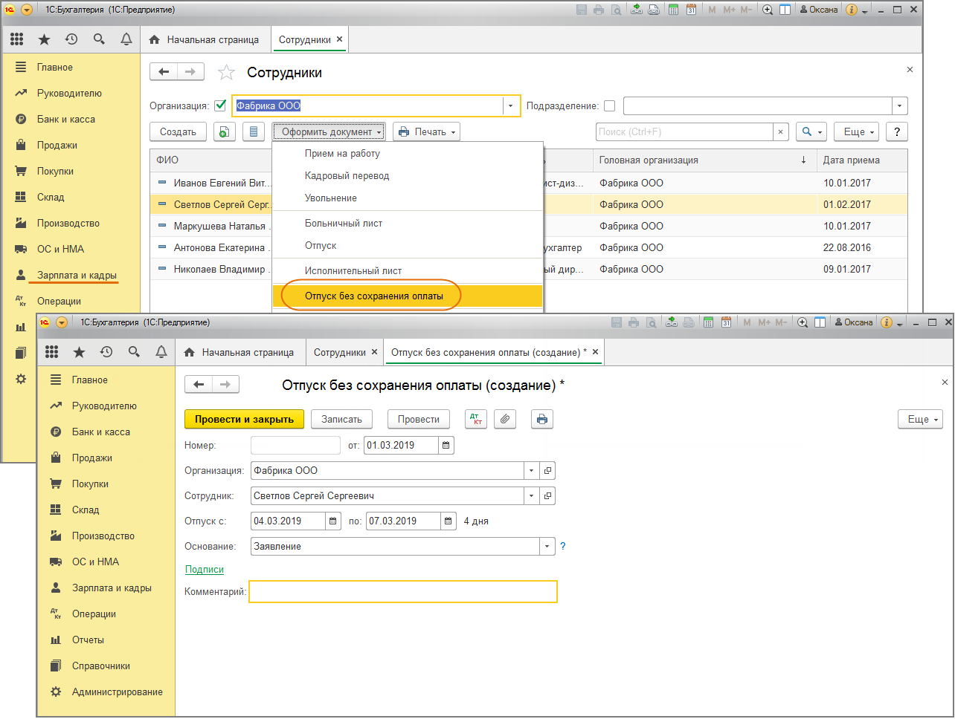Image resolution: width=955 pixels, height=719 pixels.
Task: Clear the search field with its x button
Action: point(780,131)
